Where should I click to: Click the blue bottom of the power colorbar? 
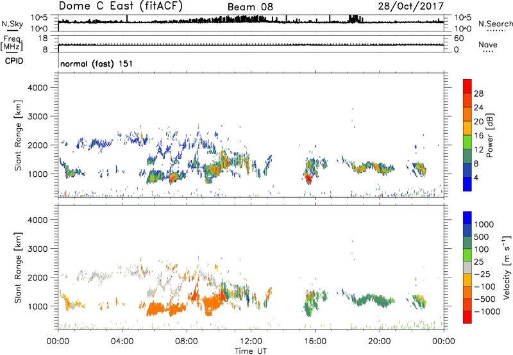[467, 184]
